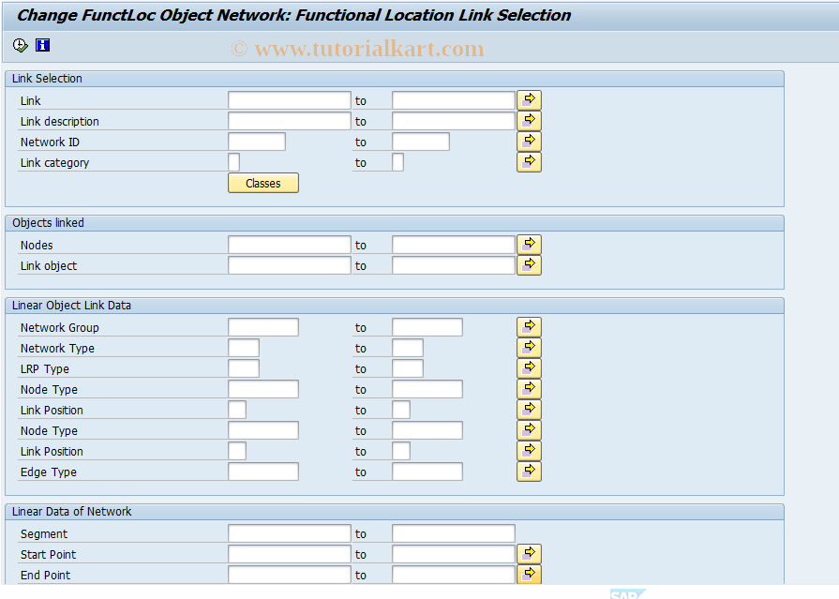839x599 pixels.
Task: Click the first Node Type from field
Action: click(263, 389)
